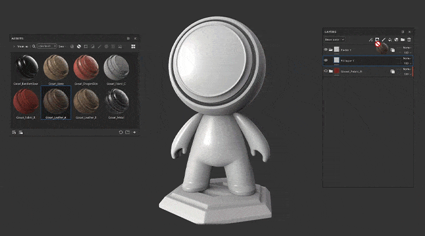The height and width of the screenshot is (236, 425).
Task: Select the Gosari_Metal smart material
Action: click(116, 101)
